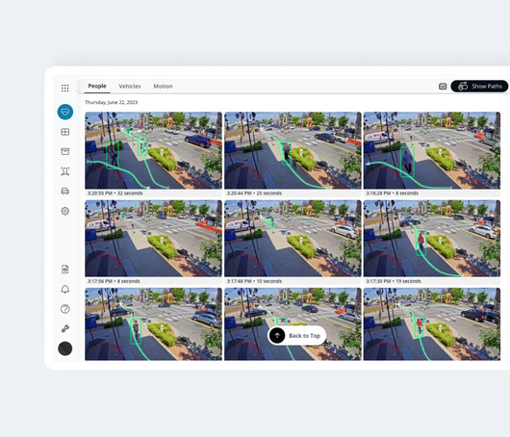Open the notifications bell icon
Viewport: 510px width, 437px height.
tap(65, 289)
